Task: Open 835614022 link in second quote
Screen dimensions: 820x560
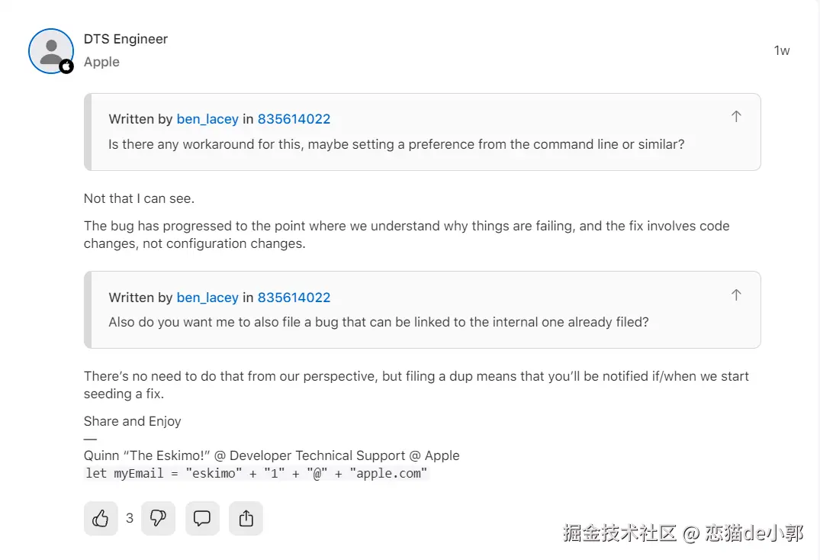Action: (294, 298)
